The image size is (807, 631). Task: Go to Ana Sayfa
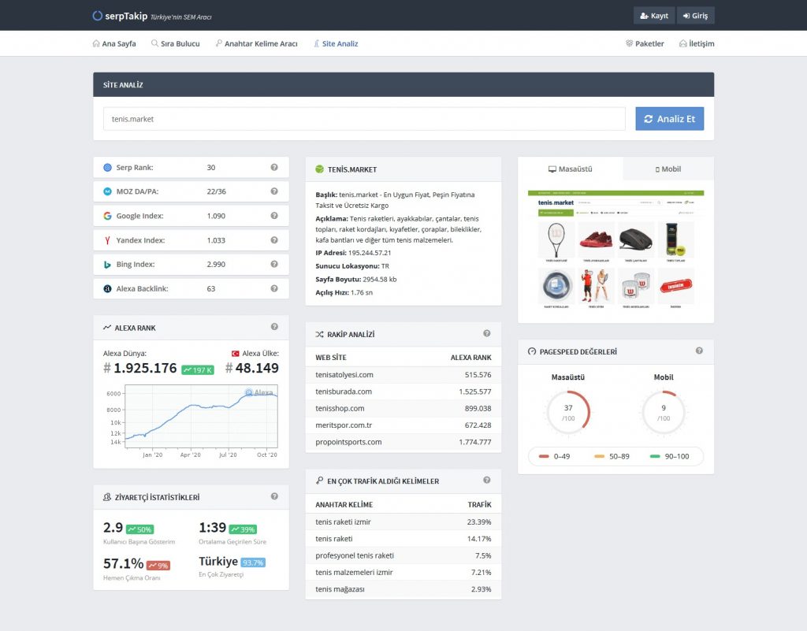(x=114, y=43)
